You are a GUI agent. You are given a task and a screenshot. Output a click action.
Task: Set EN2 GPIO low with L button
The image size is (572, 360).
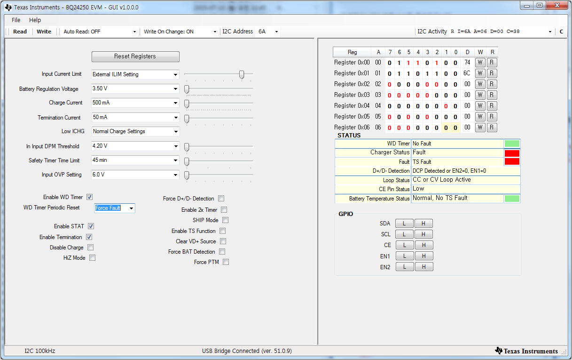click(404, 267)
